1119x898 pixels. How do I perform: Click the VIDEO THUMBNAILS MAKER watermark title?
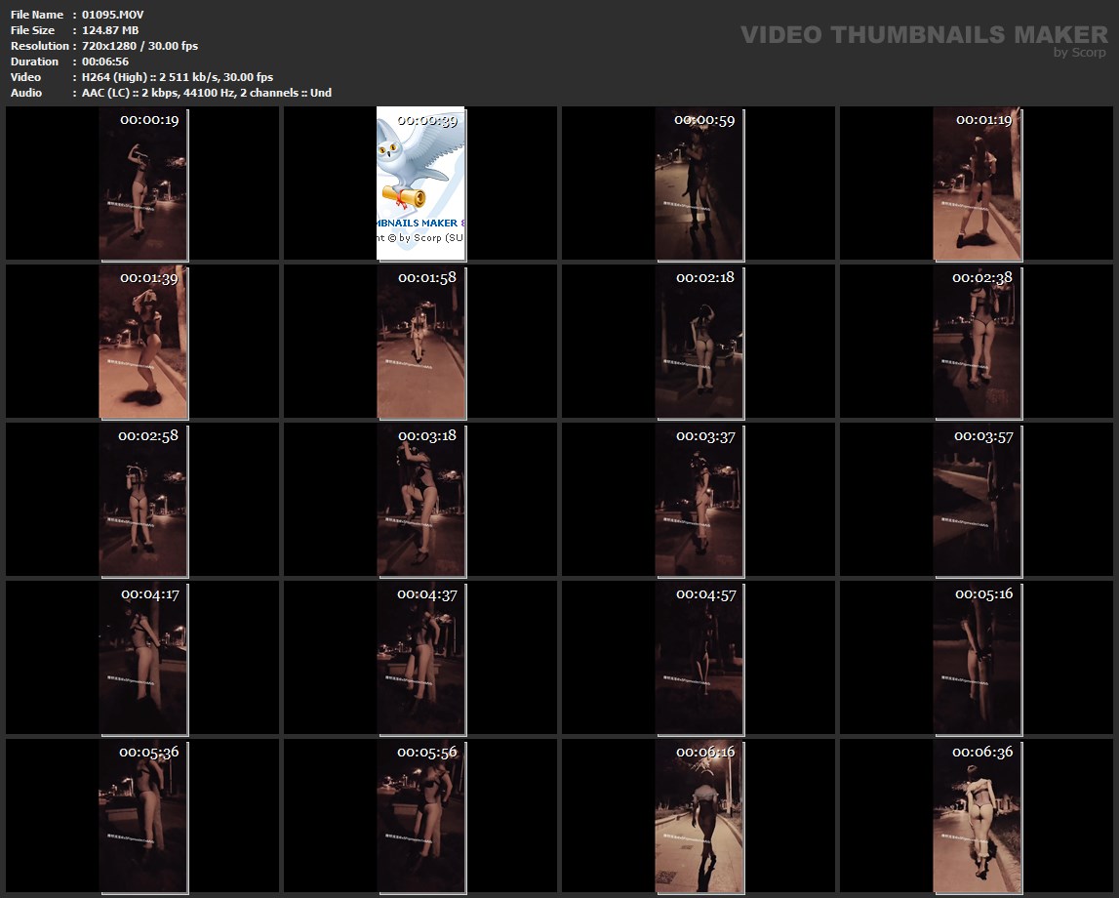(923, 35)
